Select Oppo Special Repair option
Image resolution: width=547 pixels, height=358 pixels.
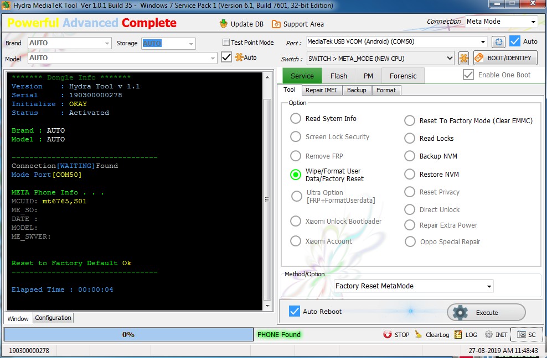click(x=410, y=241)
